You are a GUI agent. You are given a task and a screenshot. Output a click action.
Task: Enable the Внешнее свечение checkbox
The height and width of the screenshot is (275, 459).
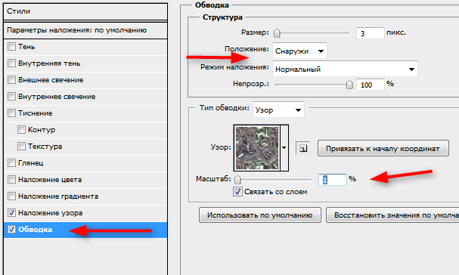coord(11,80)
